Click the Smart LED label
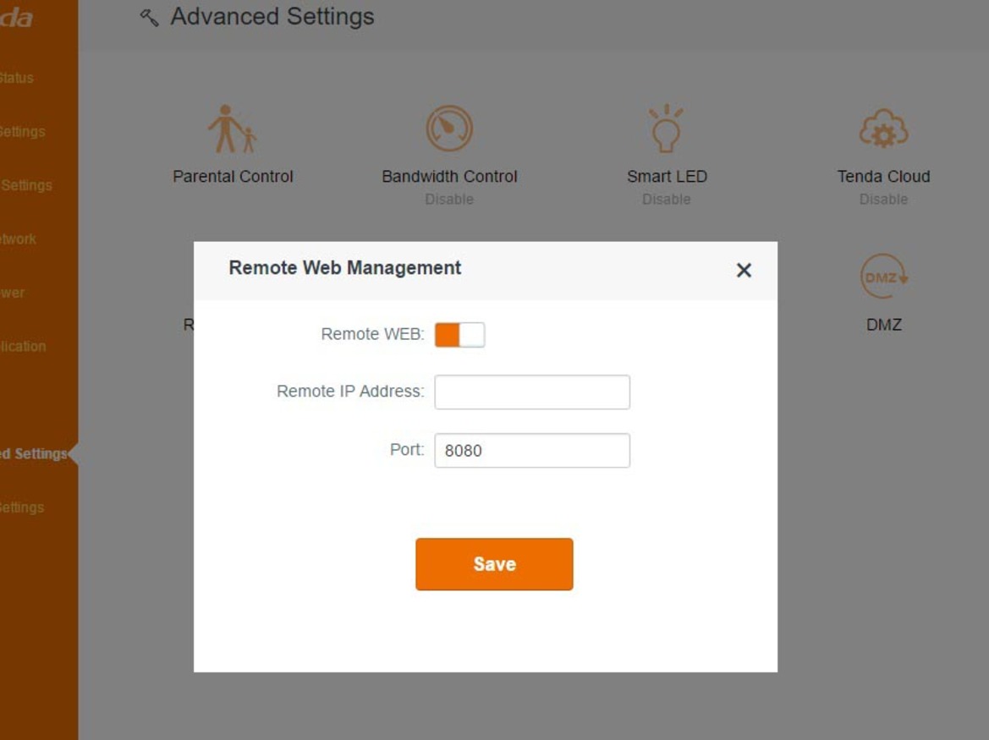 click(x=667, y=177)
